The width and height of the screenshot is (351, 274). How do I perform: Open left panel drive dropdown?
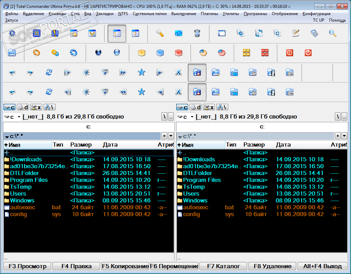click(13, 116)
